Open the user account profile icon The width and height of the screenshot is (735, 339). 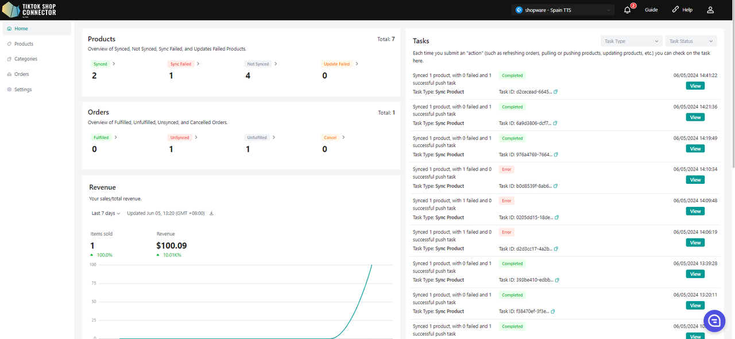710,10
